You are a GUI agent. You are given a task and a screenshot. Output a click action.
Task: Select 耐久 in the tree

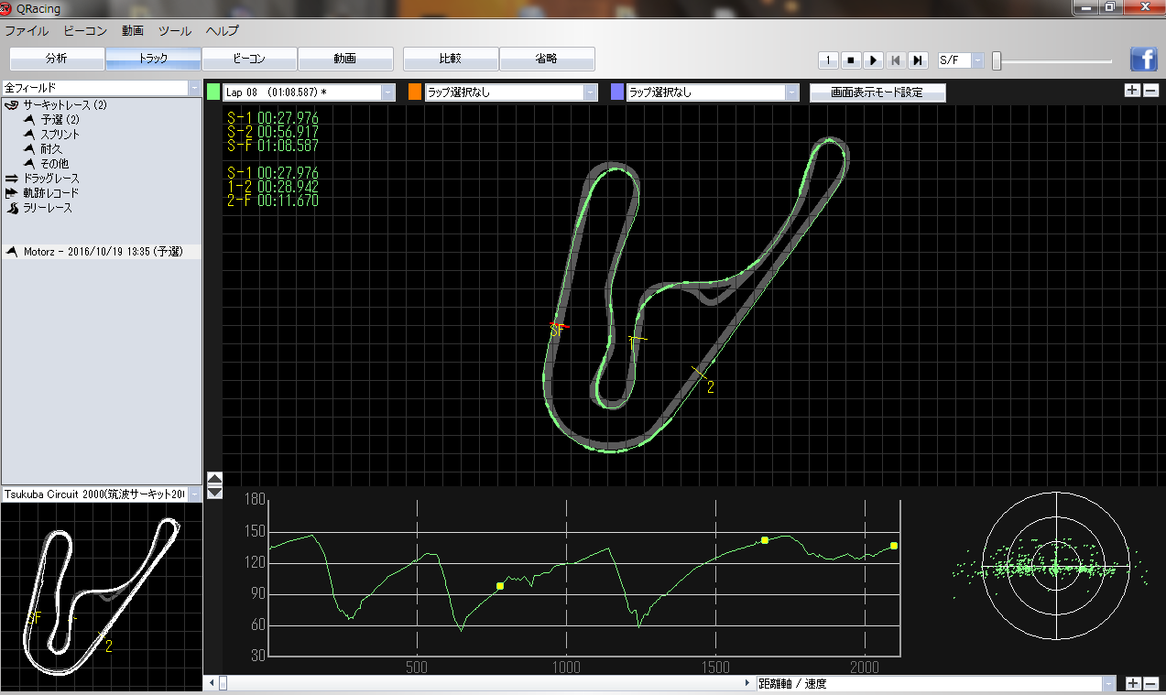(x=51, y=149)
